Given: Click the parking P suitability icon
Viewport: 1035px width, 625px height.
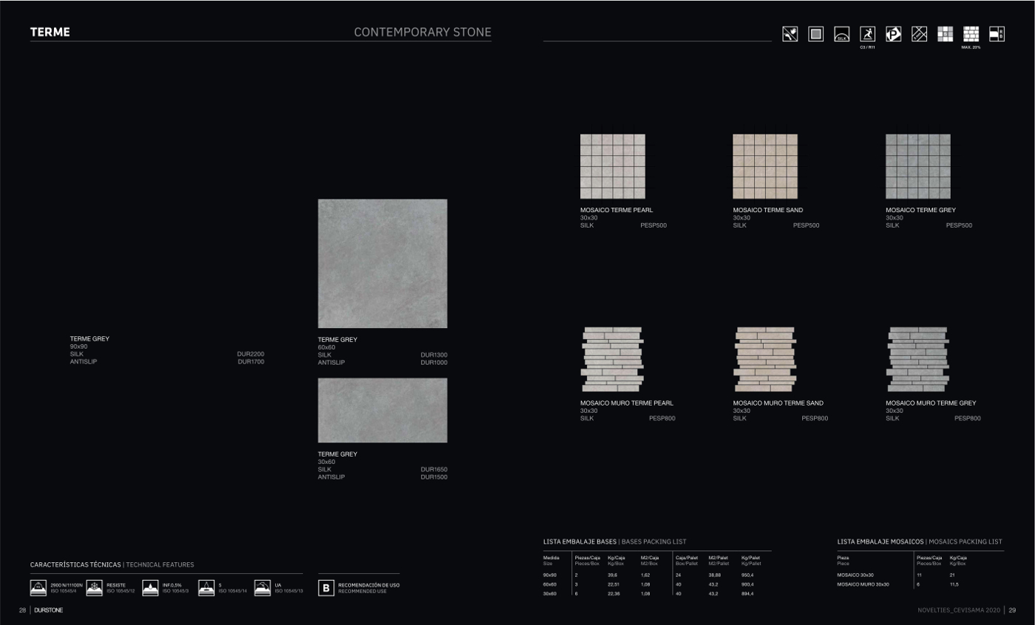Looking at the screenshot, I should (x=894, y=34).
